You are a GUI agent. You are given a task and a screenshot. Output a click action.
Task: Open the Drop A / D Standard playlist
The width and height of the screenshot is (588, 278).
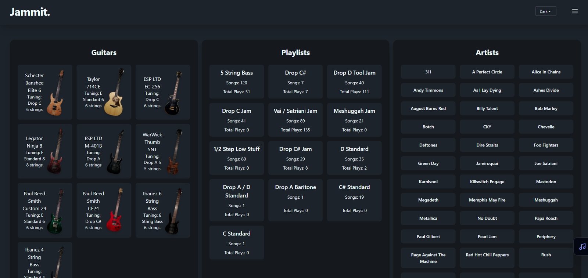click(x=237, y=200)
